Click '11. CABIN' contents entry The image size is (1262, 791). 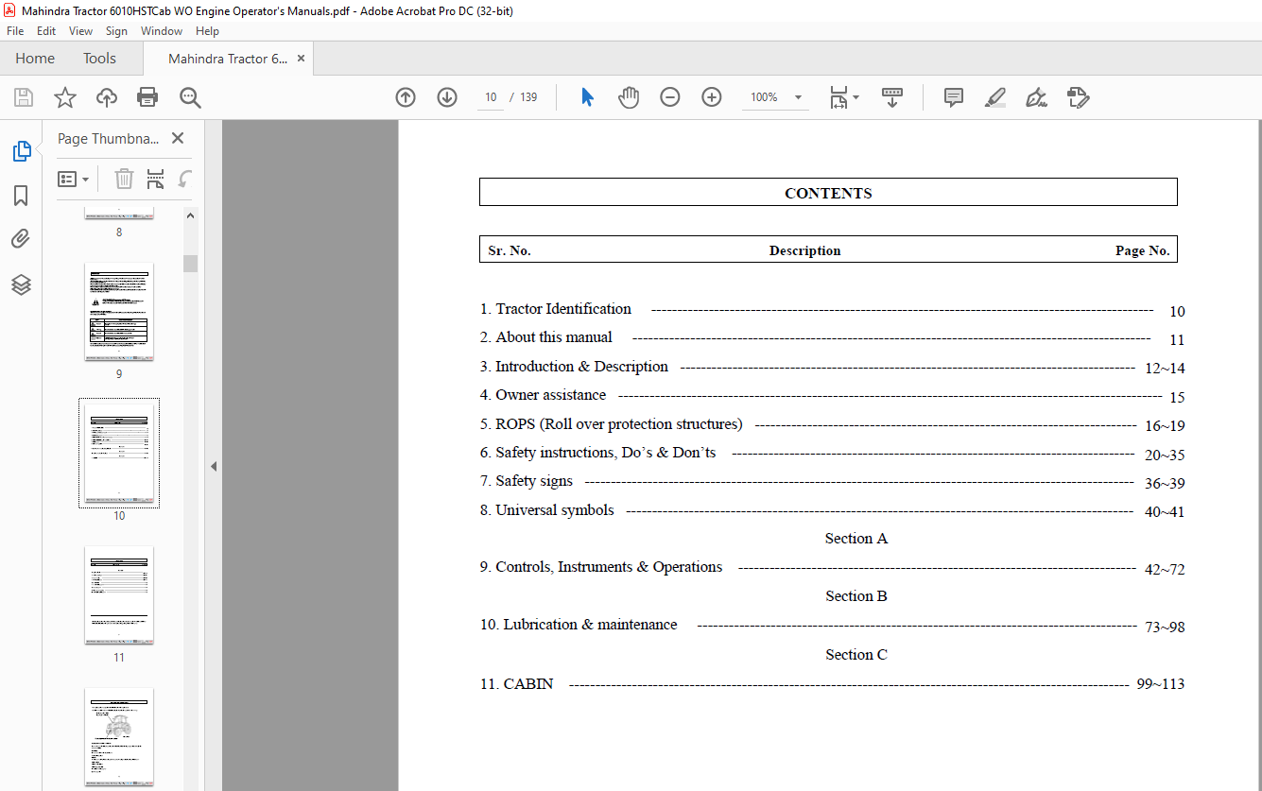(517, 684)
